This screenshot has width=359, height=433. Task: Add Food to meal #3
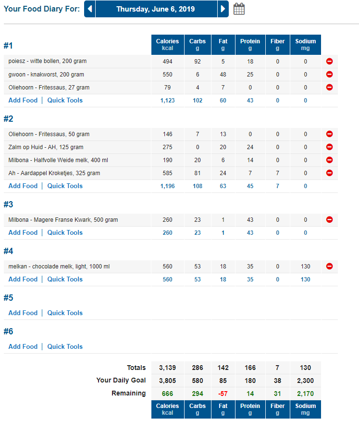[23, 233]
